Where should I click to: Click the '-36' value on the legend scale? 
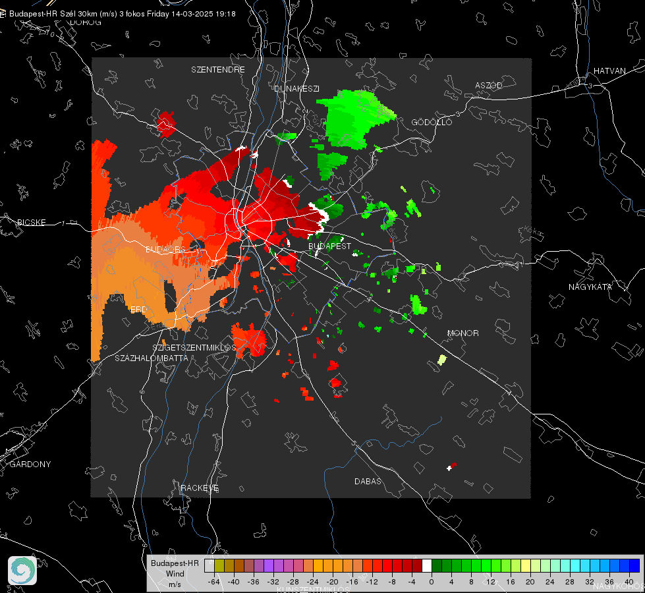point(253,582)
